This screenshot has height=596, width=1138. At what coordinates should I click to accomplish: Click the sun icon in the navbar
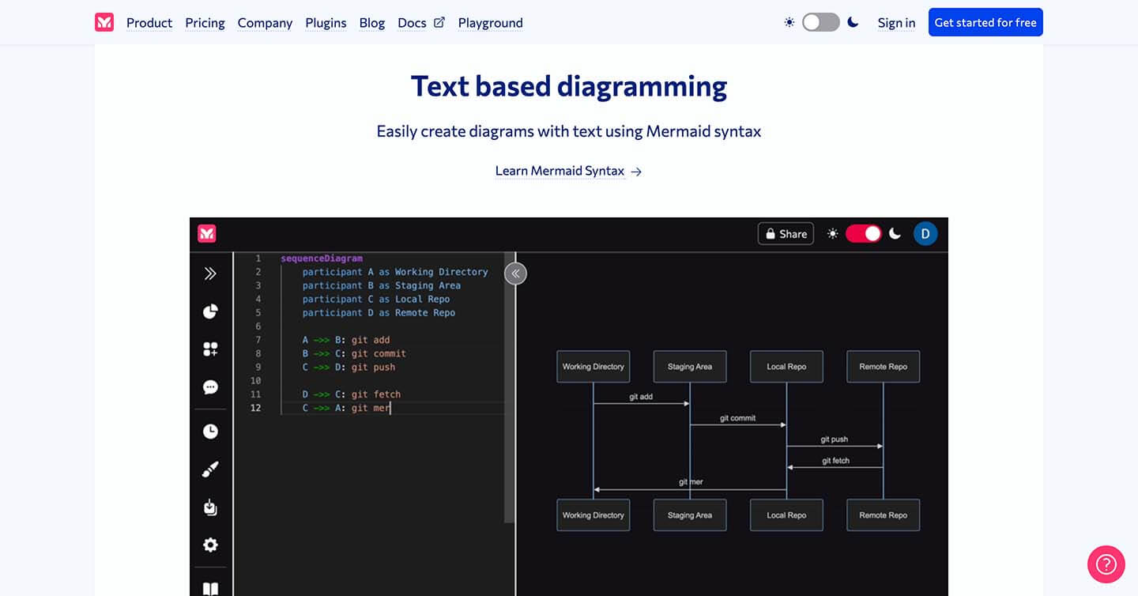(x=789, y=22)
